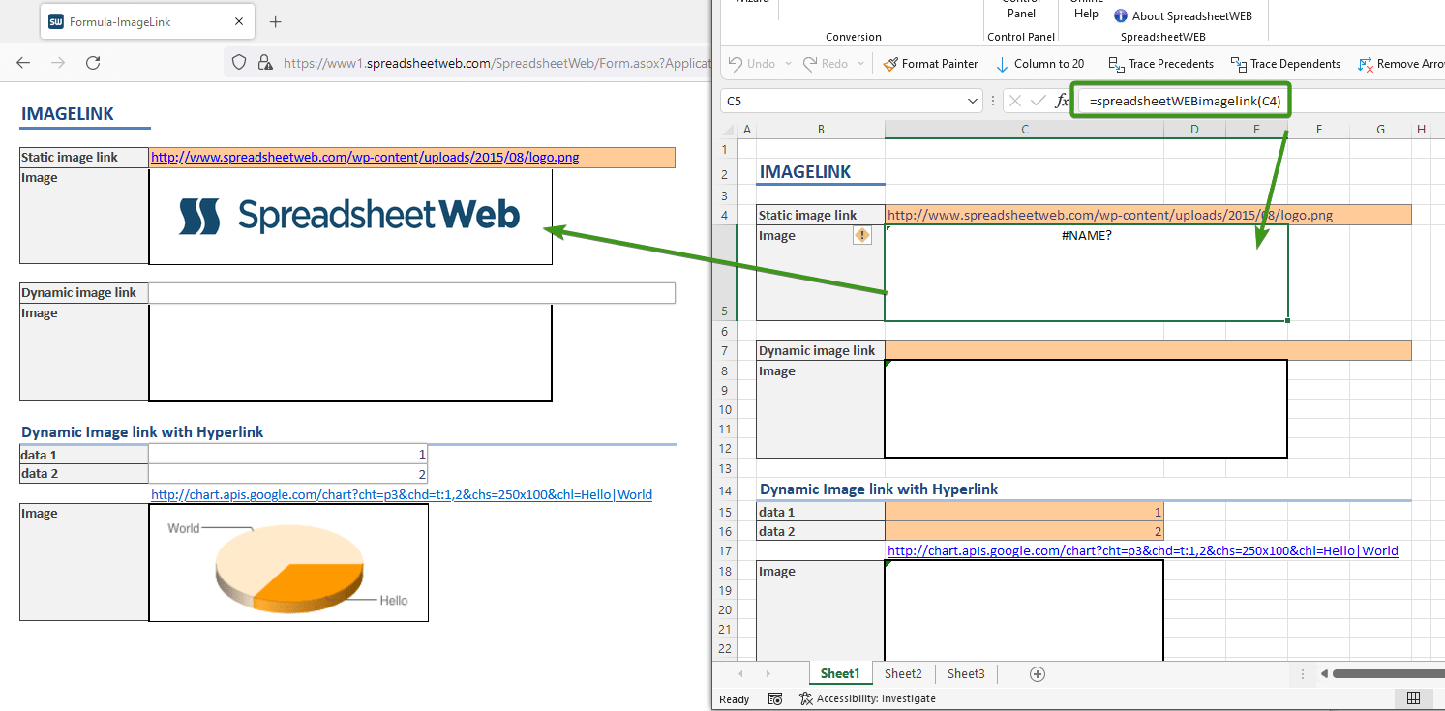Click the error warning icon beside cell C5
1445x711 pixels.
[861, 235]
